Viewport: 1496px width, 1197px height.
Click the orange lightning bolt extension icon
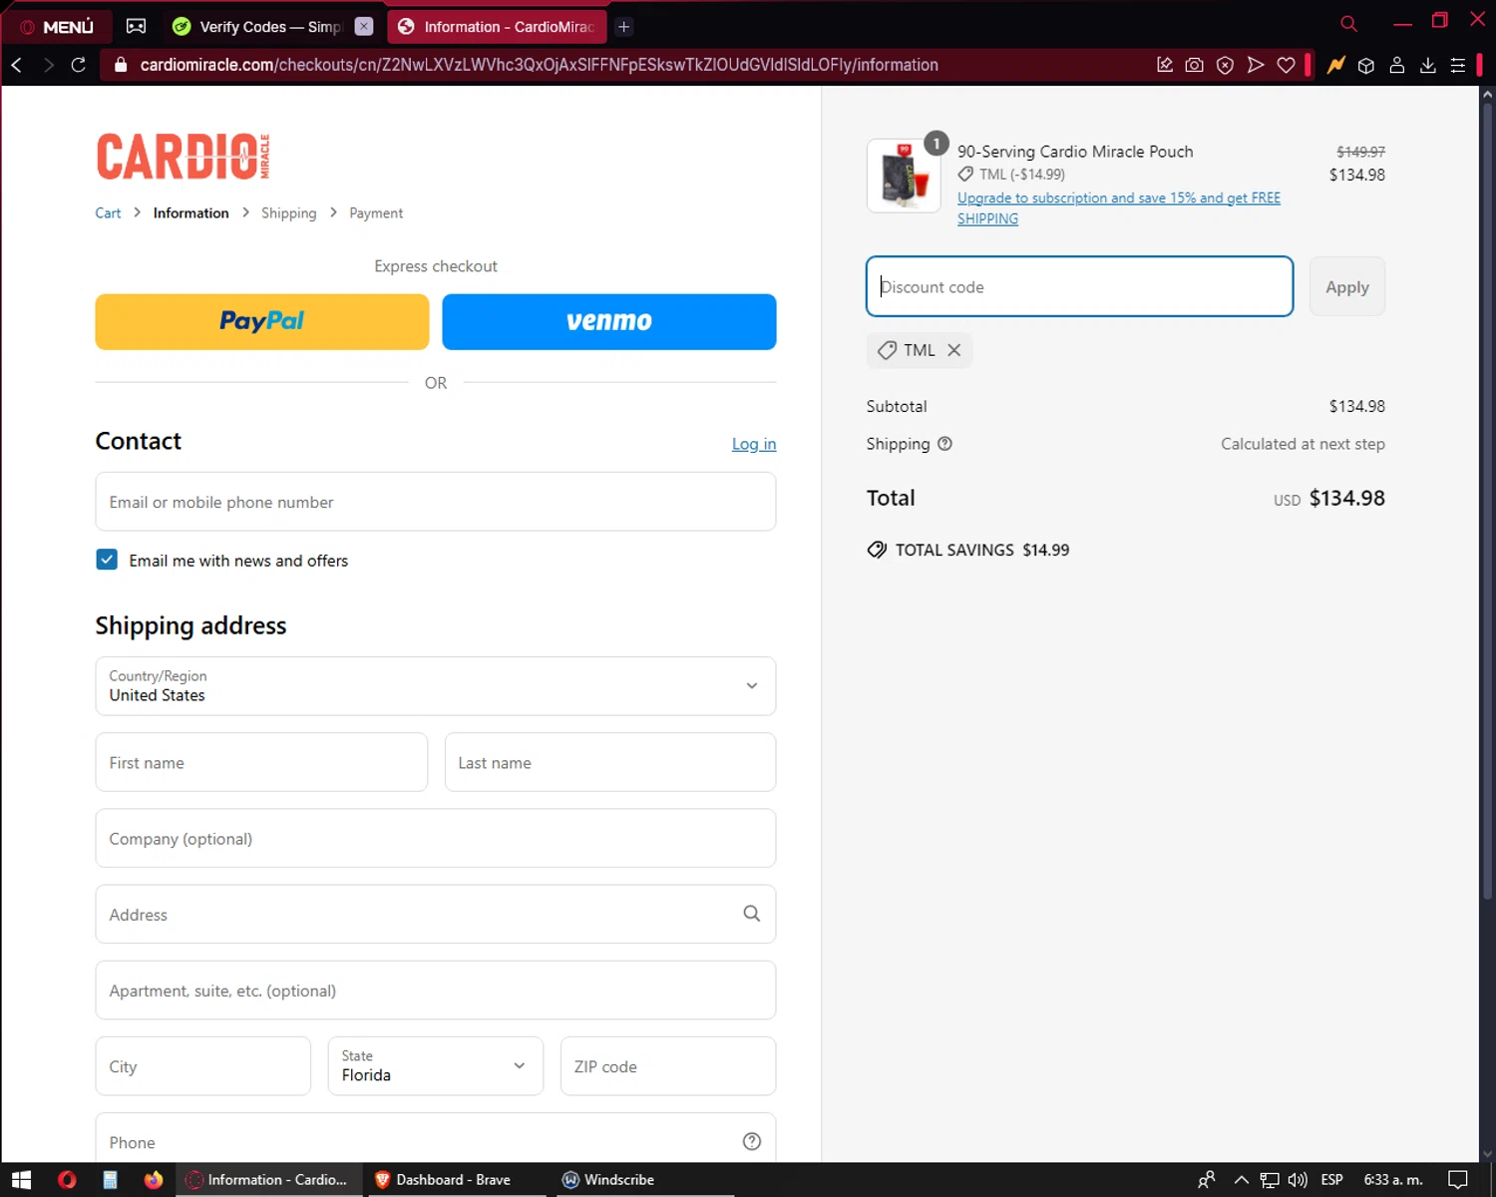pyautogui.click(x=1336, y=65)
